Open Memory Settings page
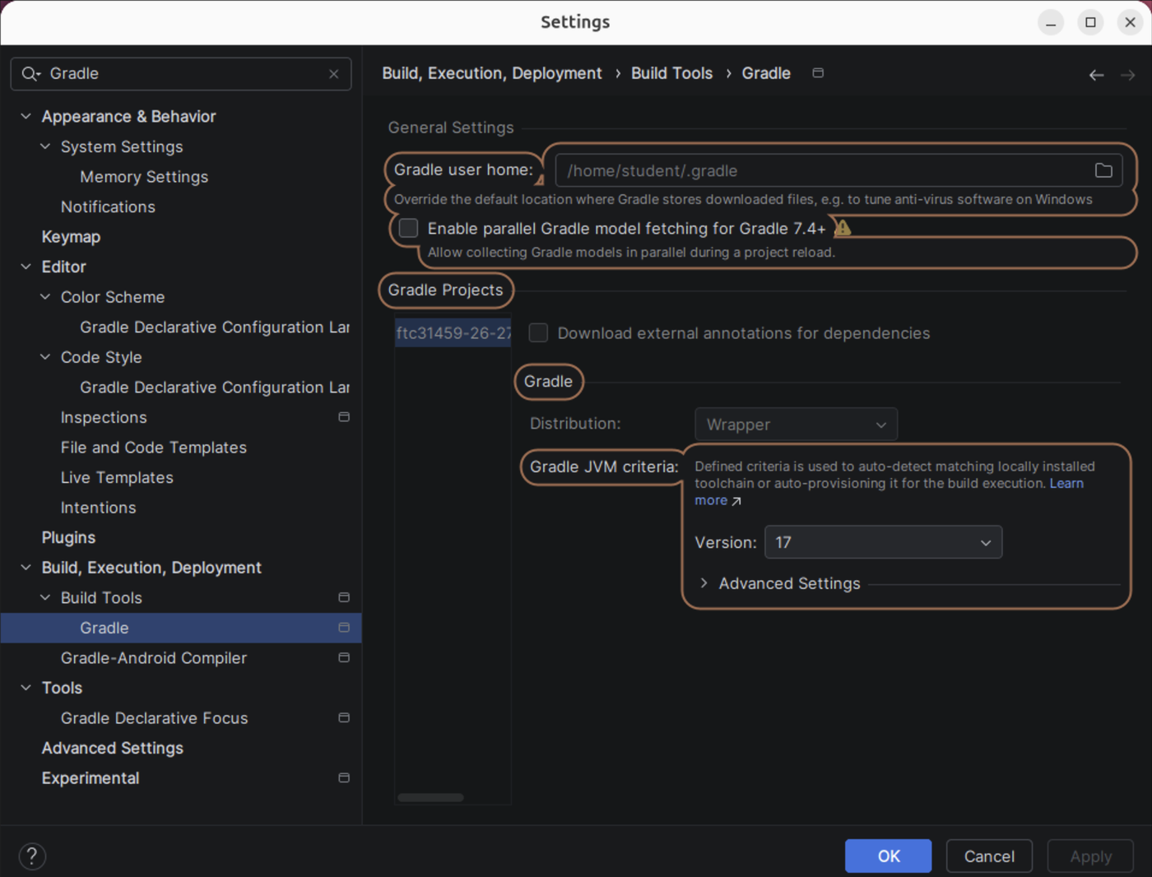Viewport: 1152px width, 877px height. (144, 177)
